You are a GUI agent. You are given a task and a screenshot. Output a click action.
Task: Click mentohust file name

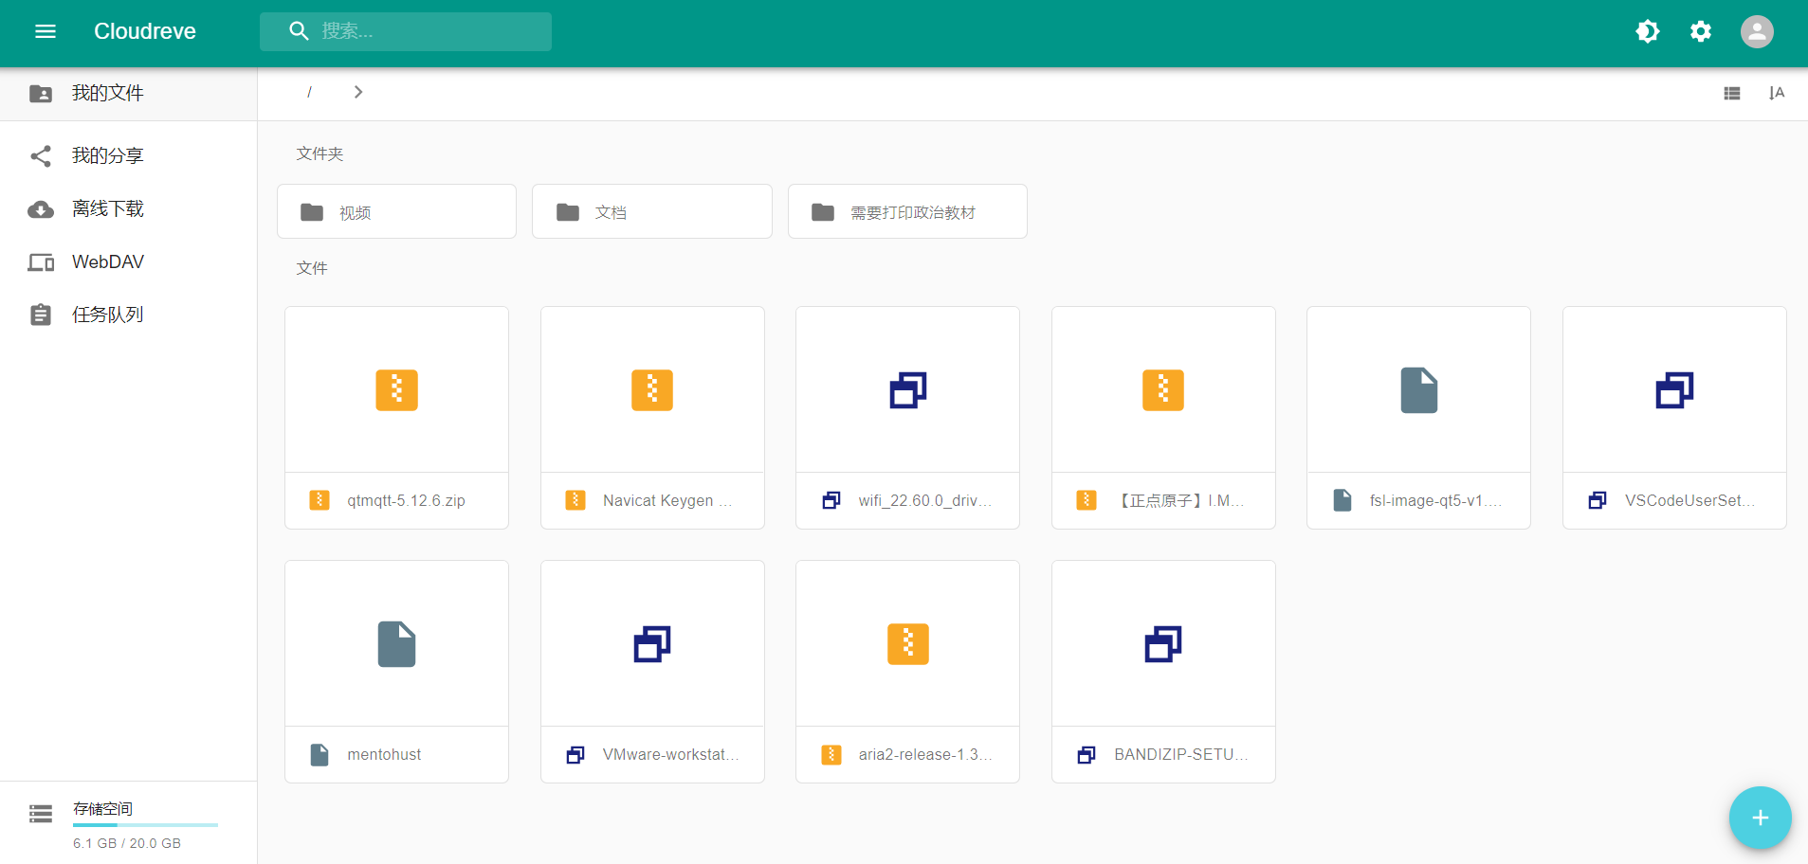pyautogui.click(x=384, y=754)
